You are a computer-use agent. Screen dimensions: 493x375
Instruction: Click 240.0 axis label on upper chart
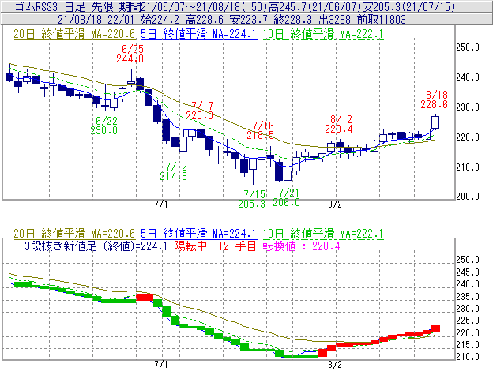pyautogui.click(x=468, y=77)
